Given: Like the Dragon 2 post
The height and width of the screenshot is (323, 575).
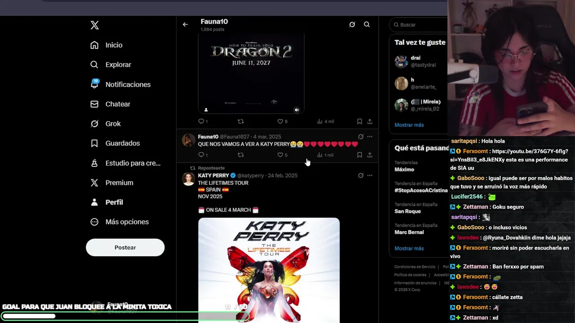Looking at the screenshot, I should 283,122.
